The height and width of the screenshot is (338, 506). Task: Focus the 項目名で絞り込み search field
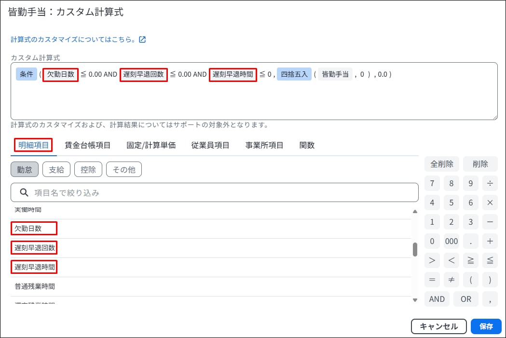coord(222,193)
